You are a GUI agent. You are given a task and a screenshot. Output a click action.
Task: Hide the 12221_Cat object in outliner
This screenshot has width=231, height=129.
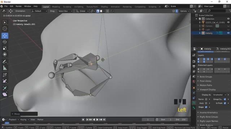[x=228, y=22]
